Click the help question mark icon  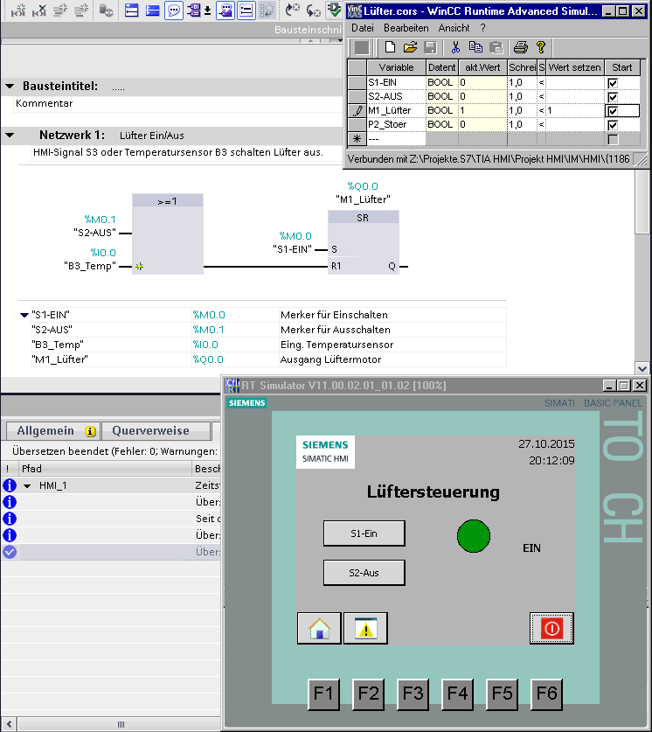pos(541,47)
